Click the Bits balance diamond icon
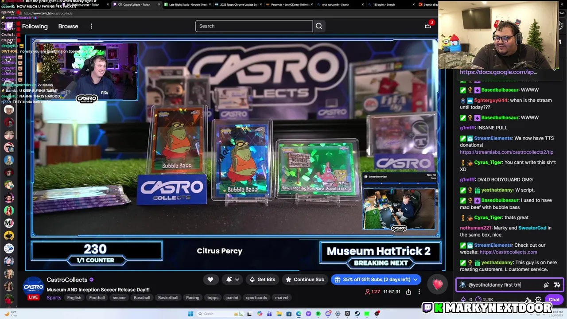 (x=463, y=300)
